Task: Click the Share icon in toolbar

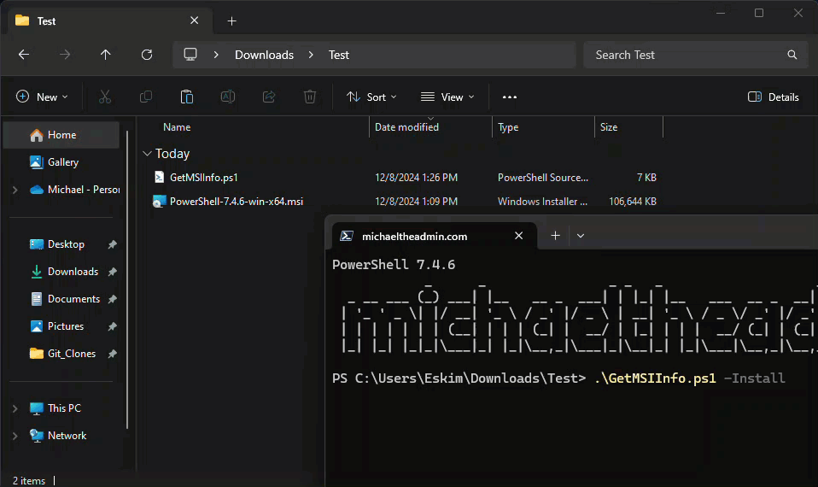Action: click(x=269, y=97)
